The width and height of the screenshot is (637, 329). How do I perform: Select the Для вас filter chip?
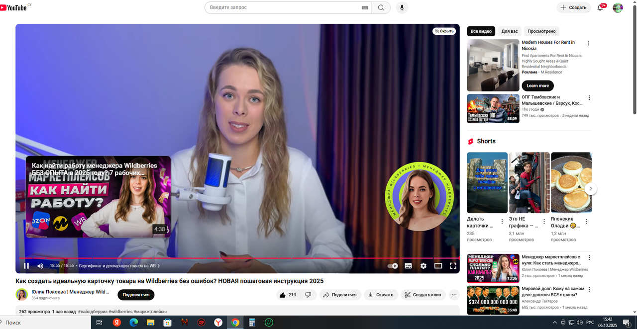click(x=510, y=31)
